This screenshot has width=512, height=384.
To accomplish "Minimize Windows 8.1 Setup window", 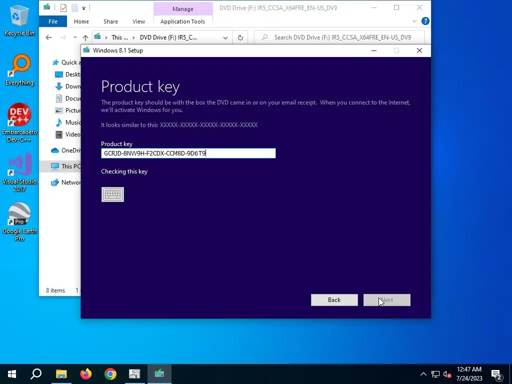I will click(x=374, y=50).
